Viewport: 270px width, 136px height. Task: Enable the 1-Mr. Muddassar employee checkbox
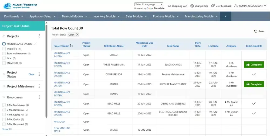(4, 105)
